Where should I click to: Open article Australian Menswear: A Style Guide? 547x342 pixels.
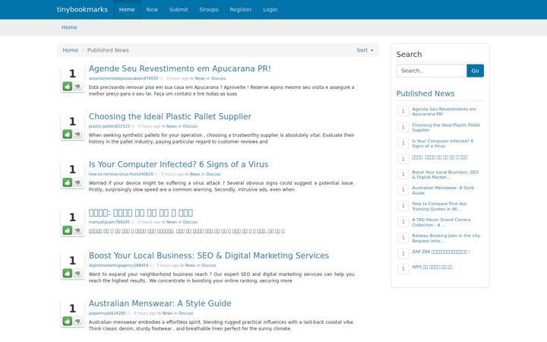(x=160, y=303)
